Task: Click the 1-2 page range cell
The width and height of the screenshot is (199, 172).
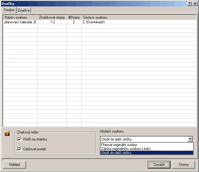Action: point(52,22)
